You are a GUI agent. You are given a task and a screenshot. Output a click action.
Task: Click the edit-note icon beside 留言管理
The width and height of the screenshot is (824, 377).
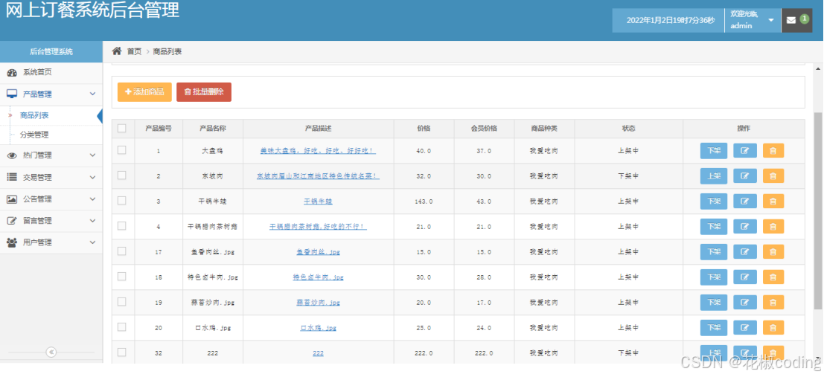coord(12,221)
